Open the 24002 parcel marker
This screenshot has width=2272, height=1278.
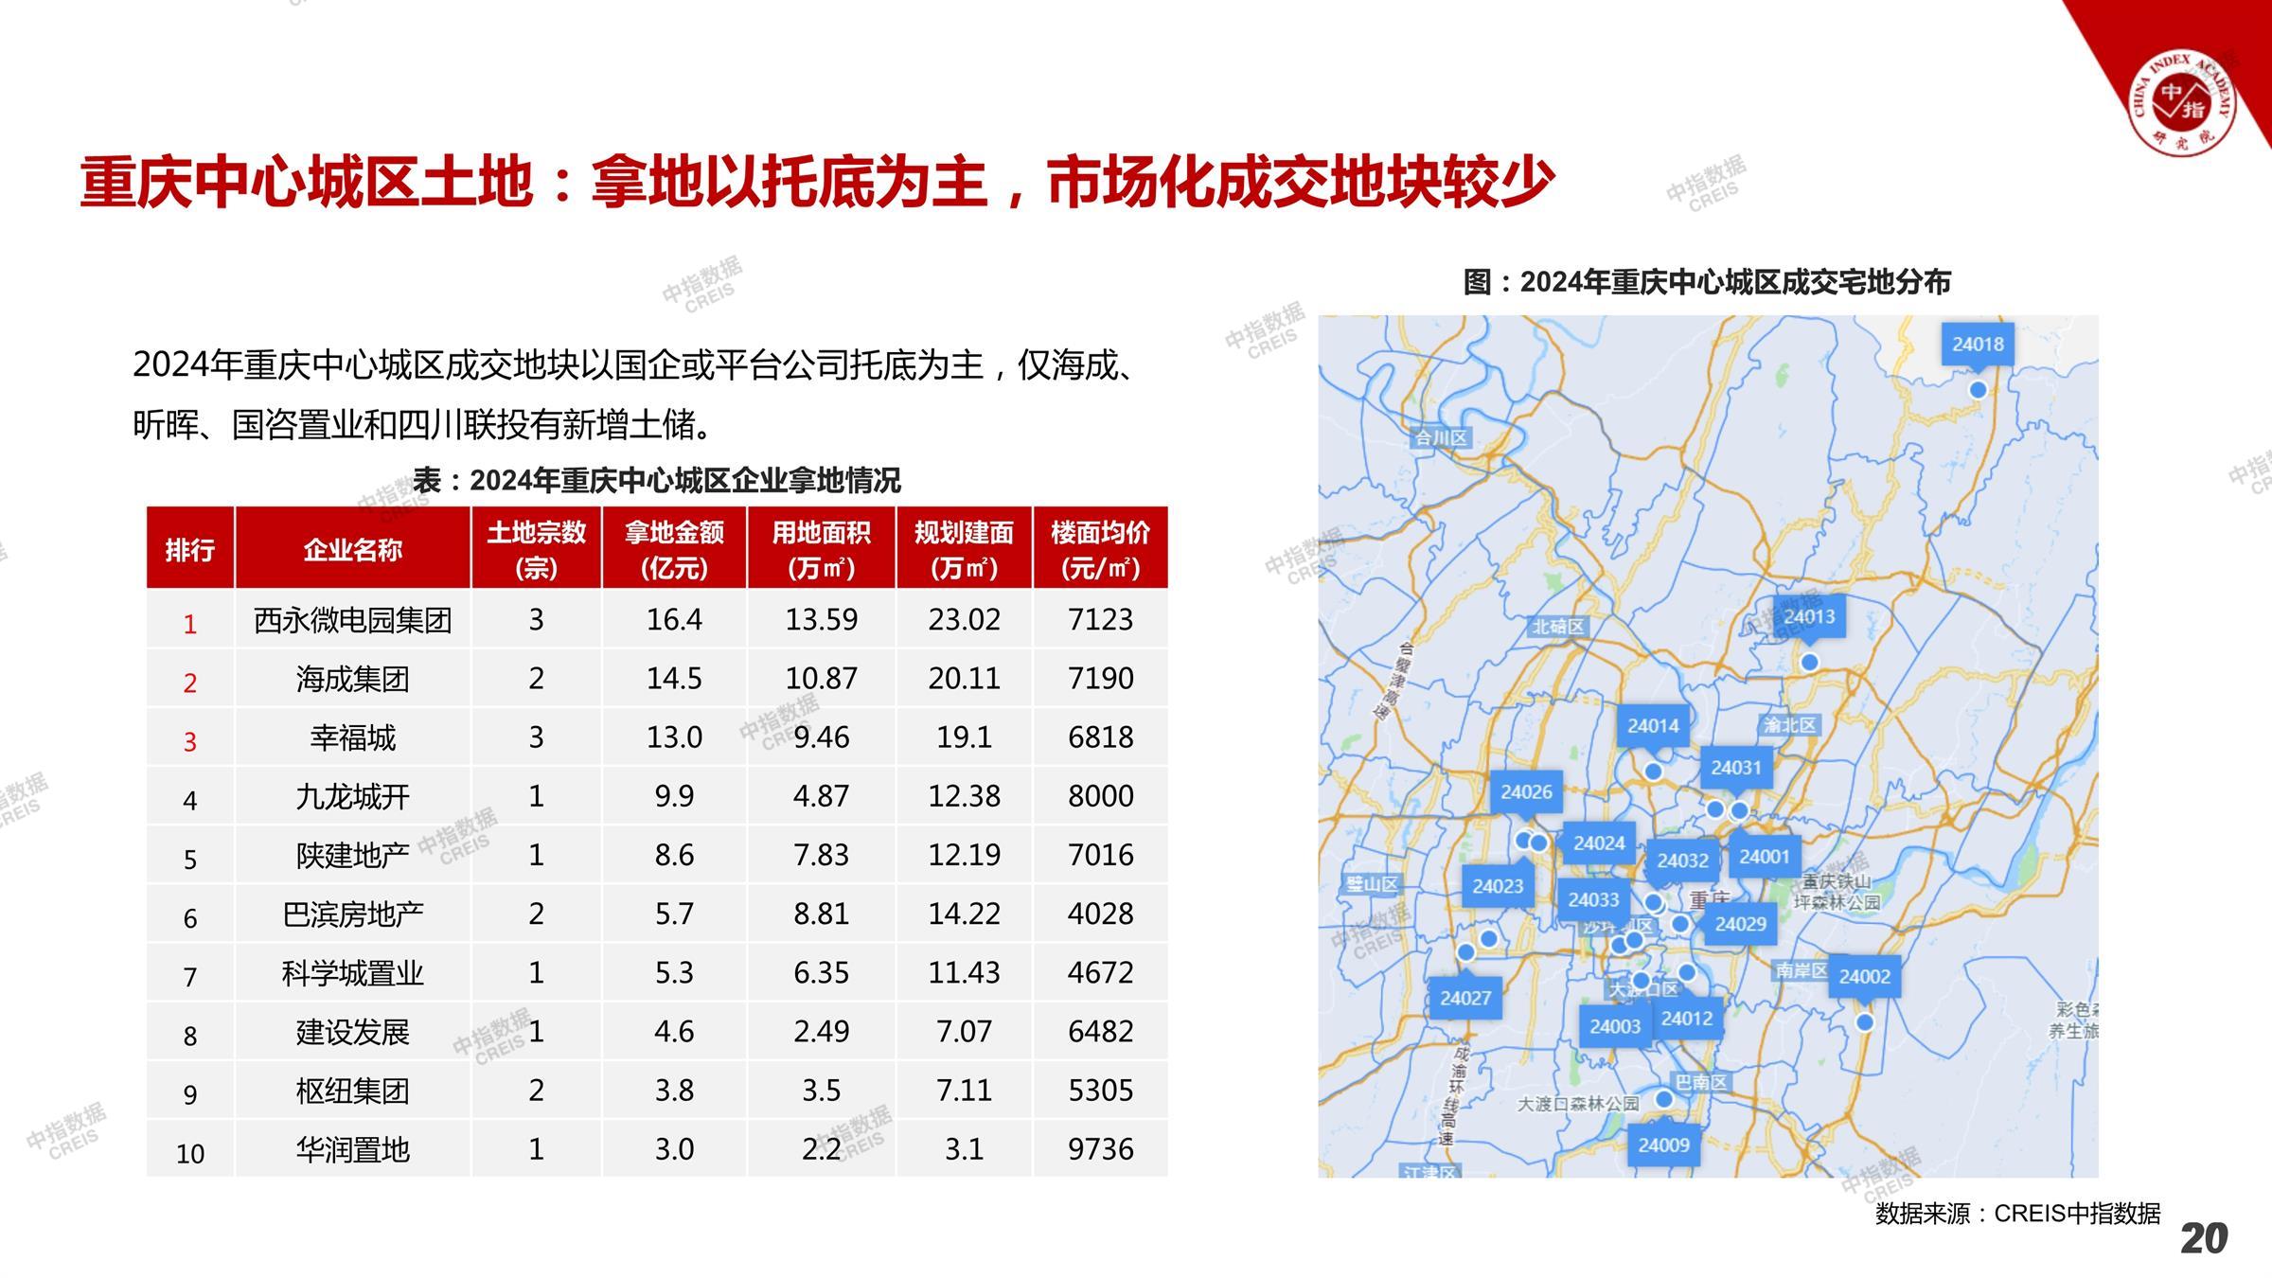[x=1863, y=977]
